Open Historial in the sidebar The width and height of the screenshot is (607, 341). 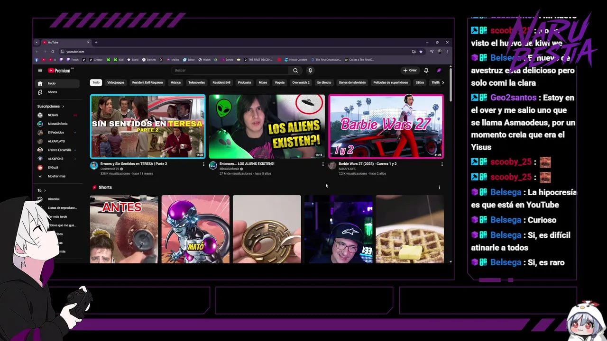(58, 199)
